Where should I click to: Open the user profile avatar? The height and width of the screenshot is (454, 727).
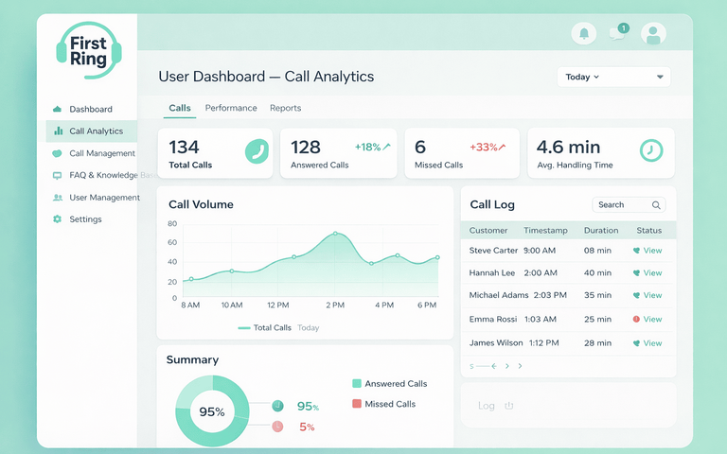coord(653,34)
